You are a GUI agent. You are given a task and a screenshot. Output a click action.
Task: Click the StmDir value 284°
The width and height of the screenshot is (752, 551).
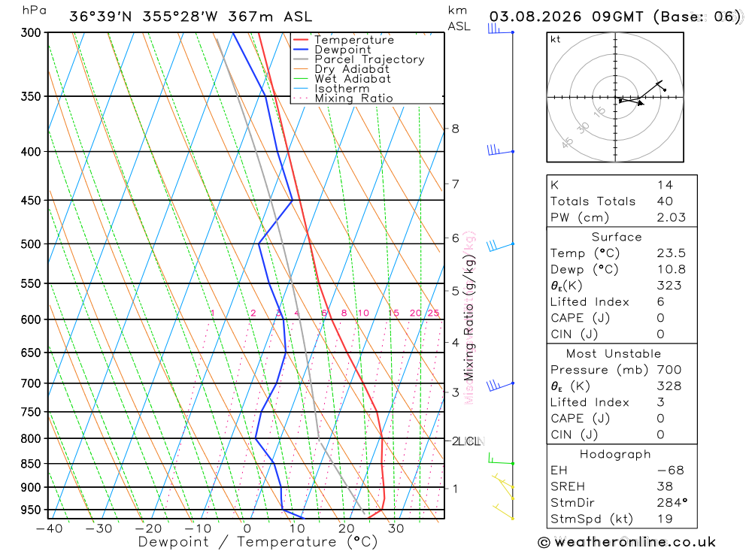pos(672,503)
